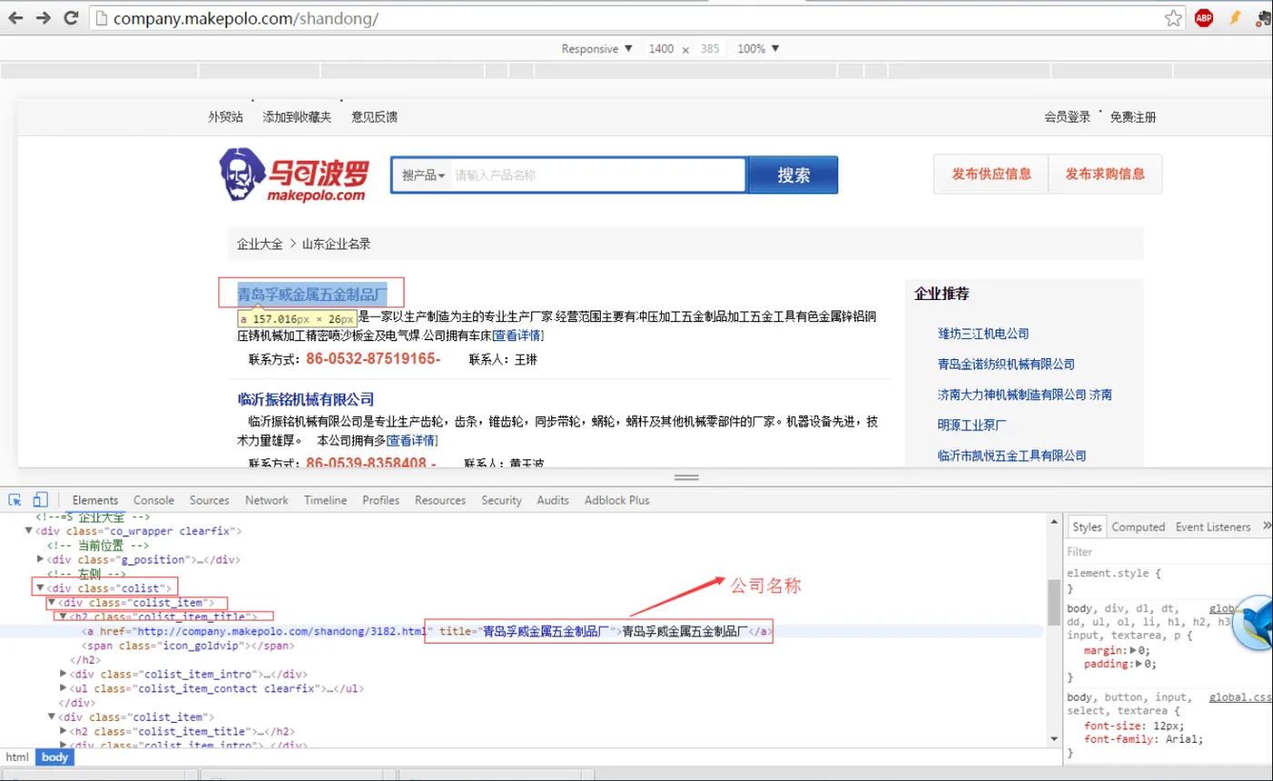The image size is (1273, 781).
Task: Collapse the div class="co_wrapper clearfix" node
Action: (x=28, y=530)
